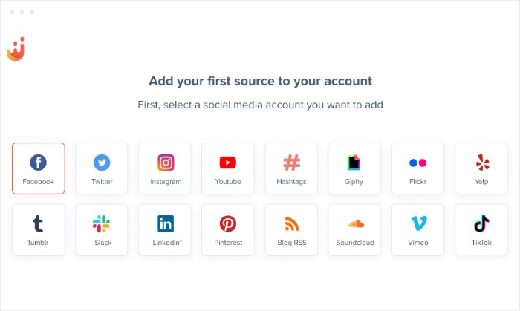Click the Pinterest label text
520x311 pixels.
[x=228, y=243]
